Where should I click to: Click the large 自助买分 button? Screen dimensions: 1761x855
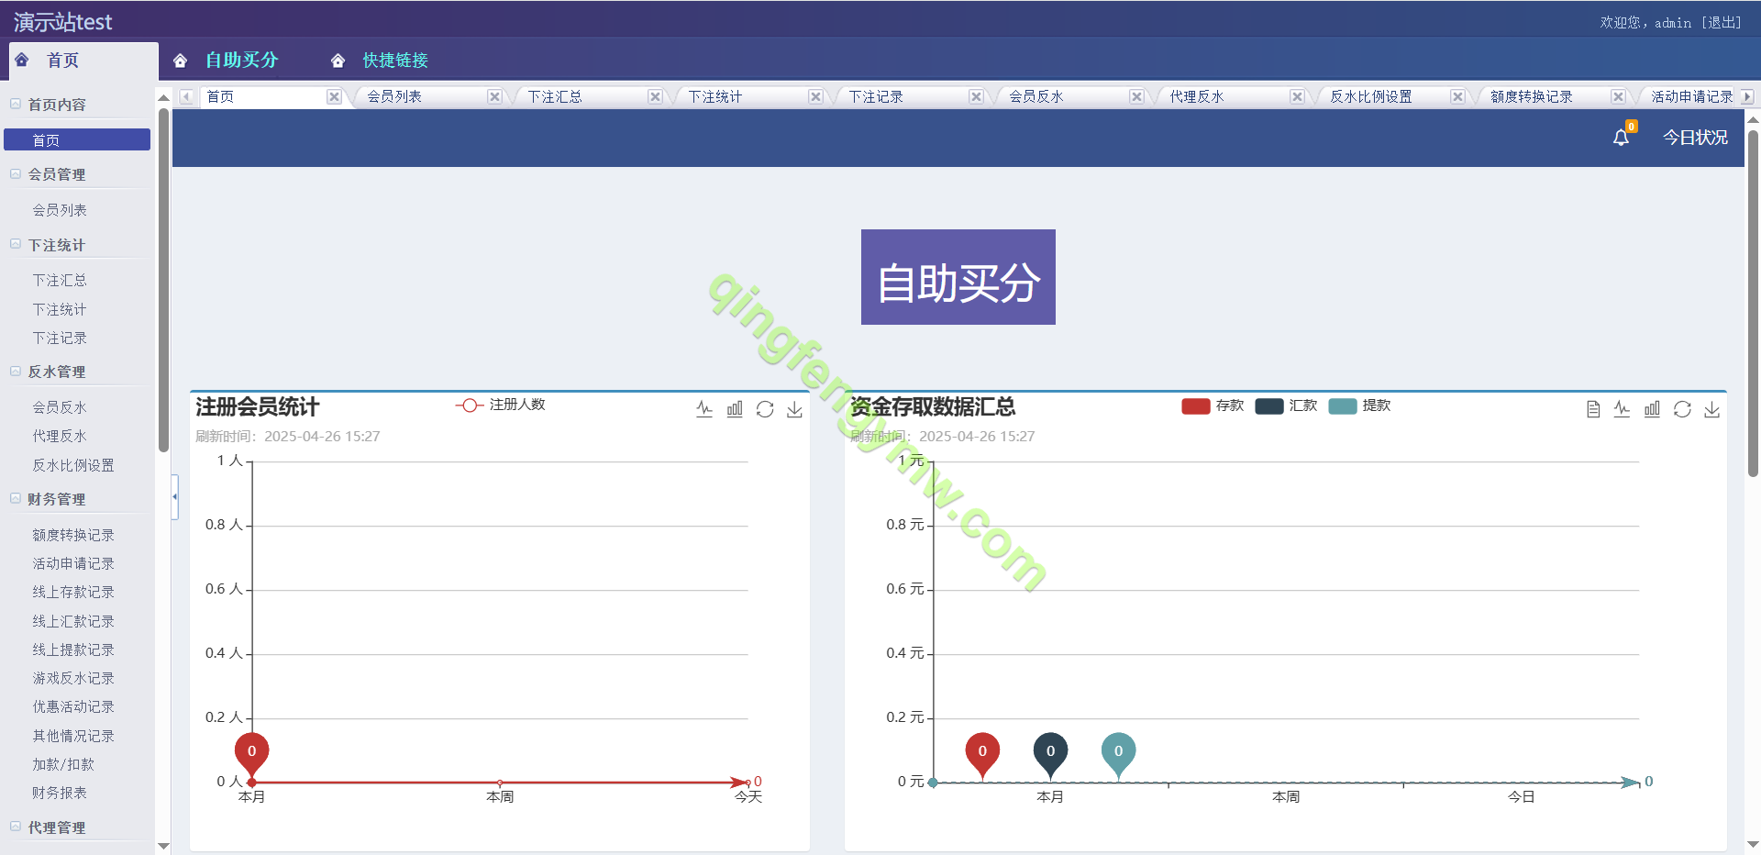[x=958, y=277]
